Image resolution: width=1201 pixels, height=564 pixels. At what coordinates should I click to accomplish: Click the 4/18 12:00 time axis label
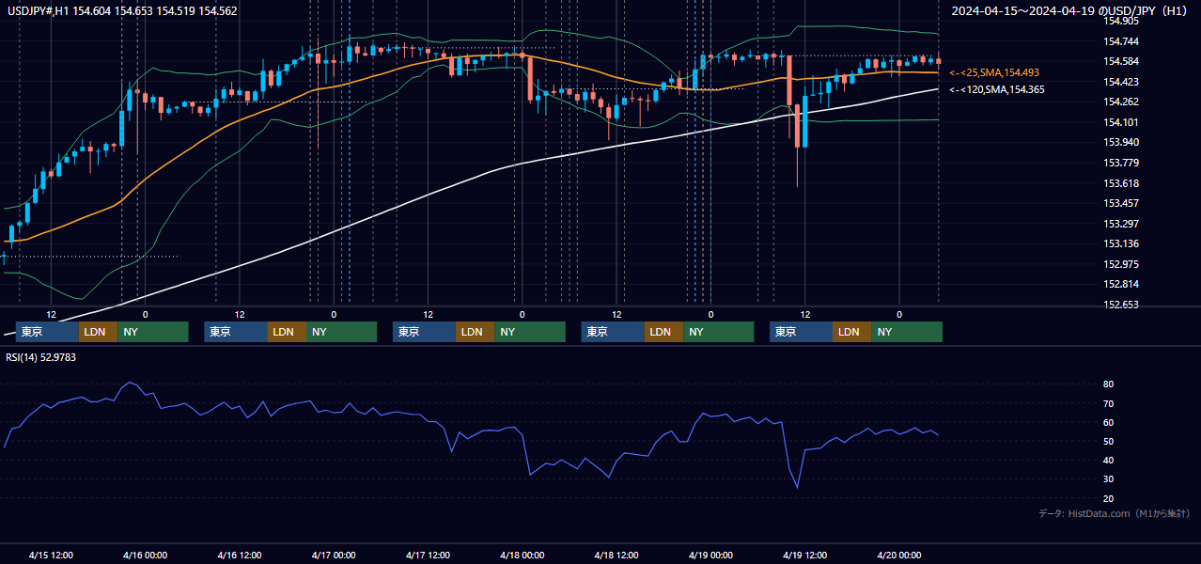click(x=616, y=556)
